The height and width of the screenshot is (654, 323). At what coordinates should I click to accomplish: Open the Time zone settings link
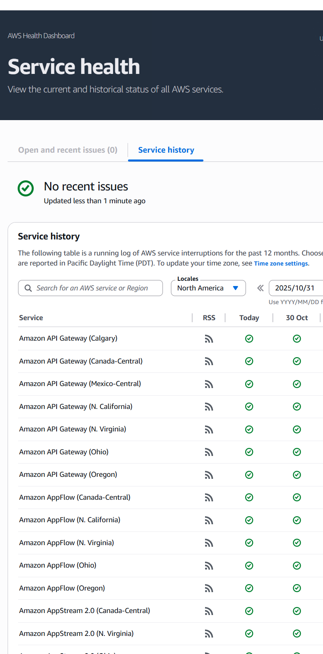pos(281,264)
